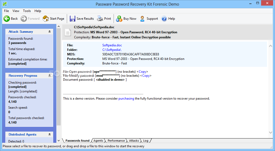The image size is (275, 151).
Task: Switch to the Passwords found tab
Action: pos(77,141)
